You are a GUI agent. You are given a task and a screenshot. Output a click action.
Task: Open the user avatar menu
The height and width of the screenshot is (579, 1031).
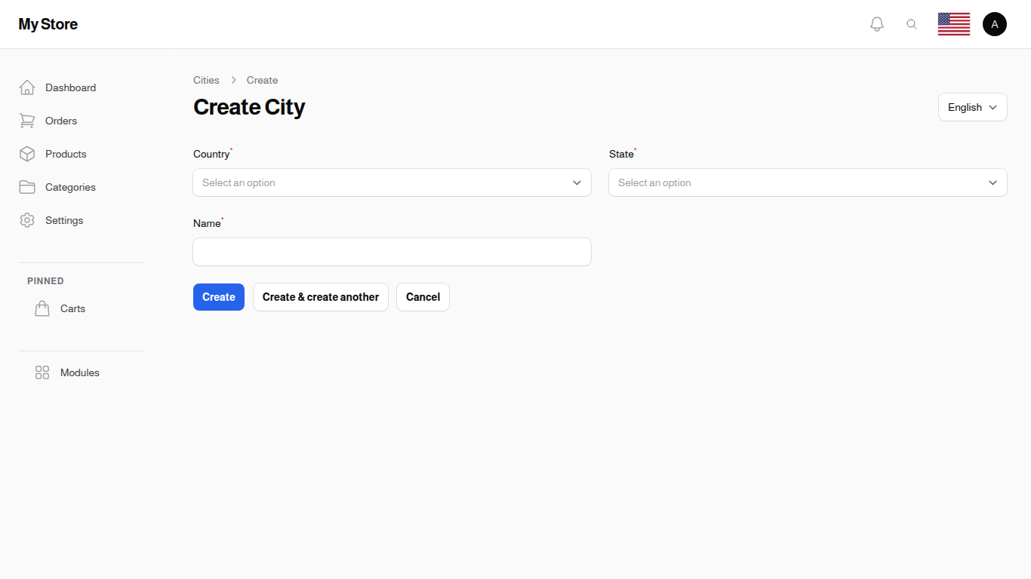coord(995,23)
